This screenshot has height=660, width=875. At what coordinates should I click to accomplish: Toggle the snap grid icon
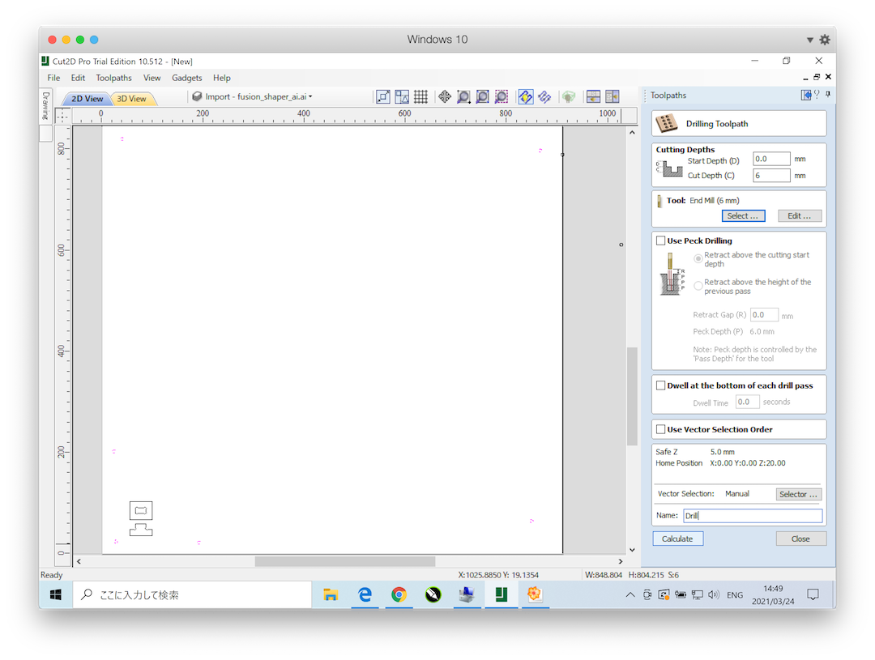point(420,96)
